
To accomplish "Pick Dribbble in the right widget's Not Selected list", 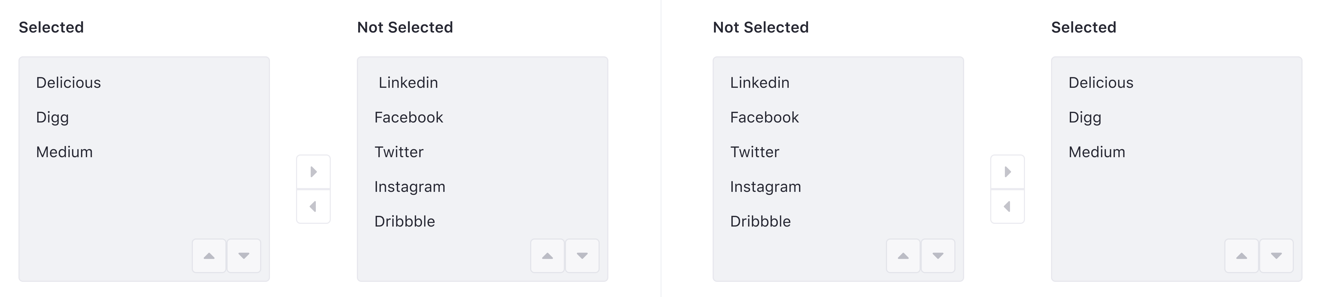I will point(760,221).
